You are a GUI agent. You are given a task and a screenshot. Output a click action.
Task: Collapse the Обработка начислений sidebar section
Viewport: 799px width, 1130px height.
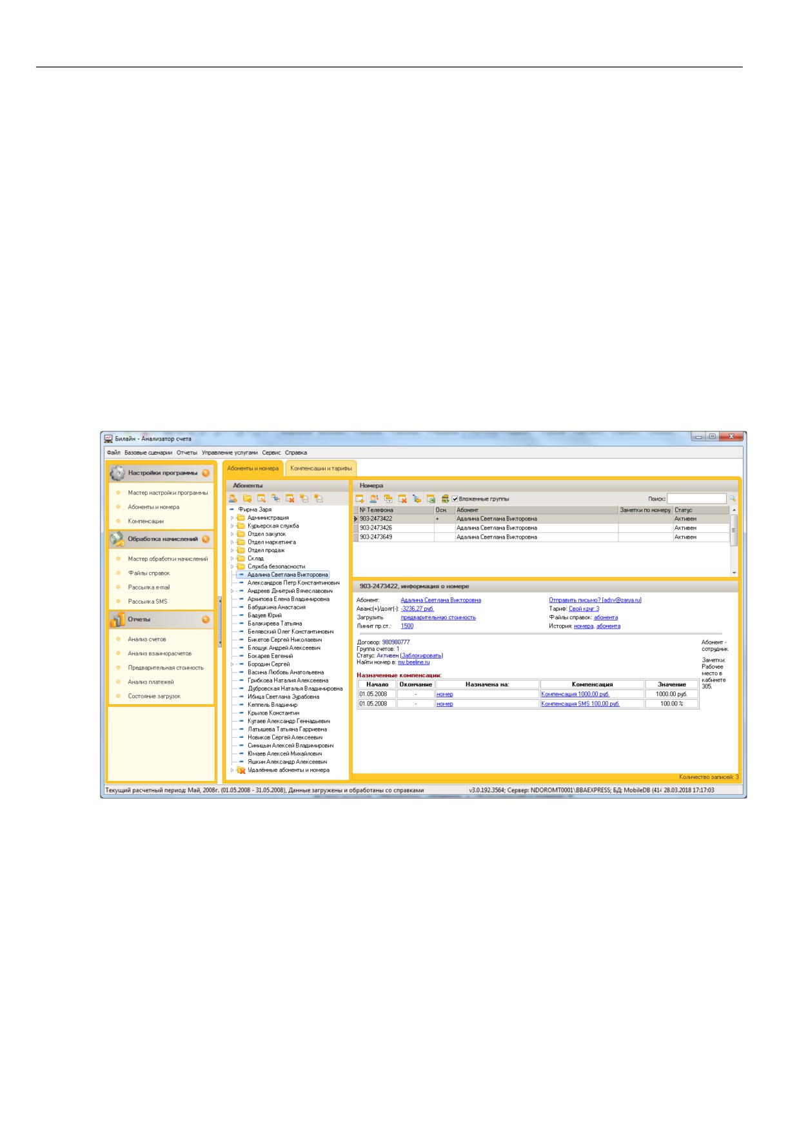tap(206, 539)
